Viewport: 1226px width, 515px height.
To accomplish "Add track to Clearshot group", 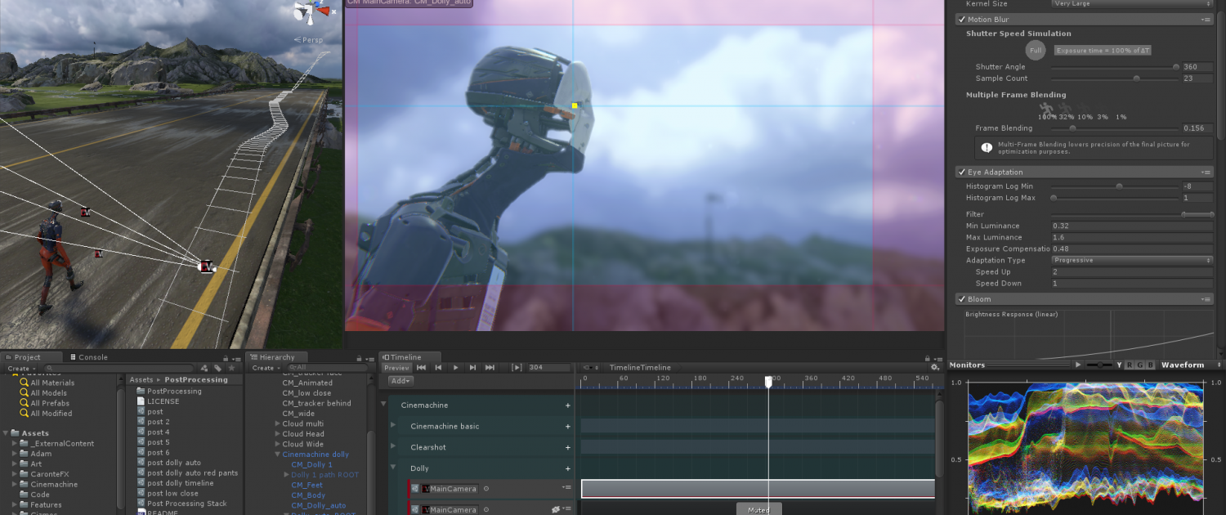I will click(568, 448).
